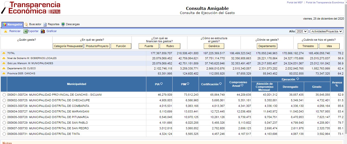Screen dimensions: 347x144
Task: Collapse Departamento 08: CUSCO level arrow
Action: (x=4, y=68)
